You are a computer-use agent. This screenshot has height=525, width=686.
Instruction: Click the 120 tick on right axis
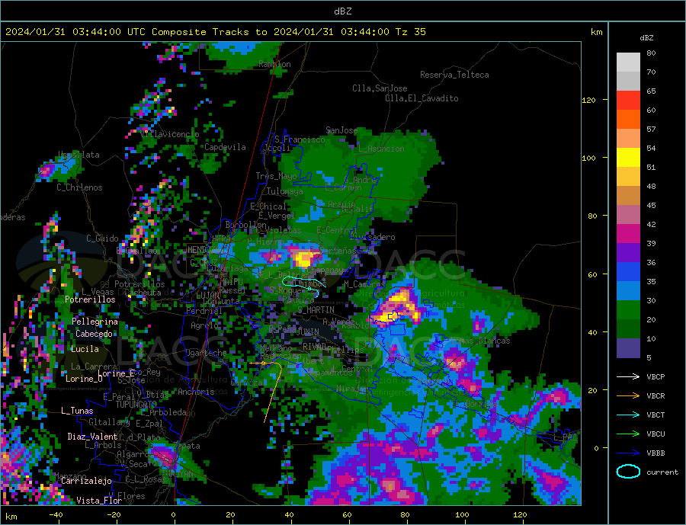[x=588, y=100]
